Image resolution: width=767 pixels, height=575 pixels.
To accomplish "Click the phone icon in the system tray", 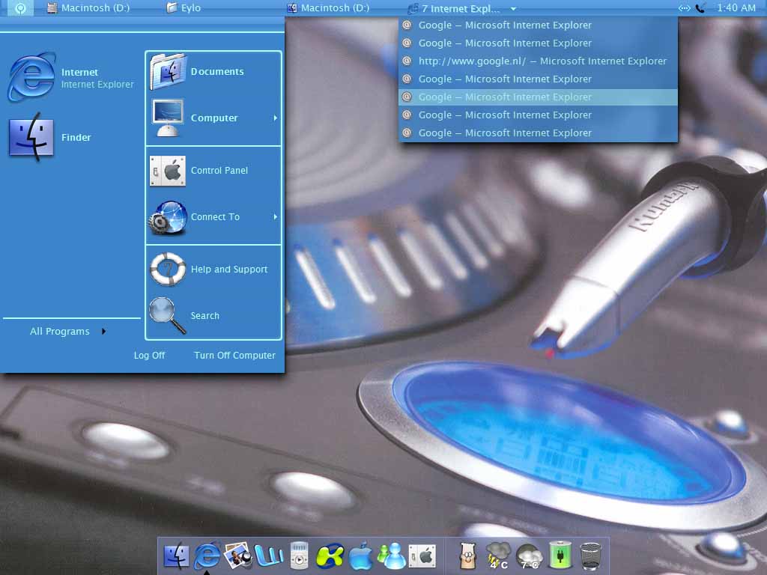I will (700, 8).
